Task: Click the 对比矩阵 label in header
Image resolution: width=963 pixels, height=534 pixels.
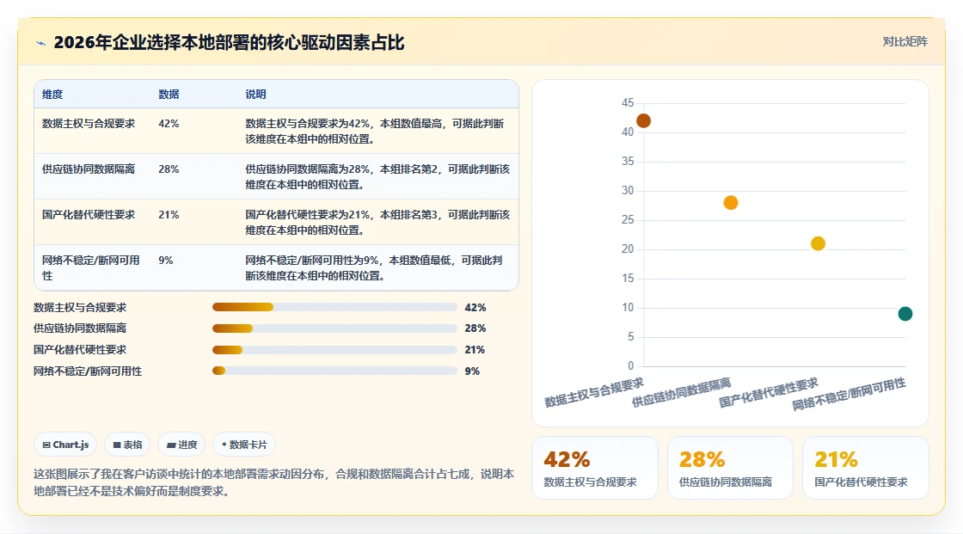Action: click(905, 42)
